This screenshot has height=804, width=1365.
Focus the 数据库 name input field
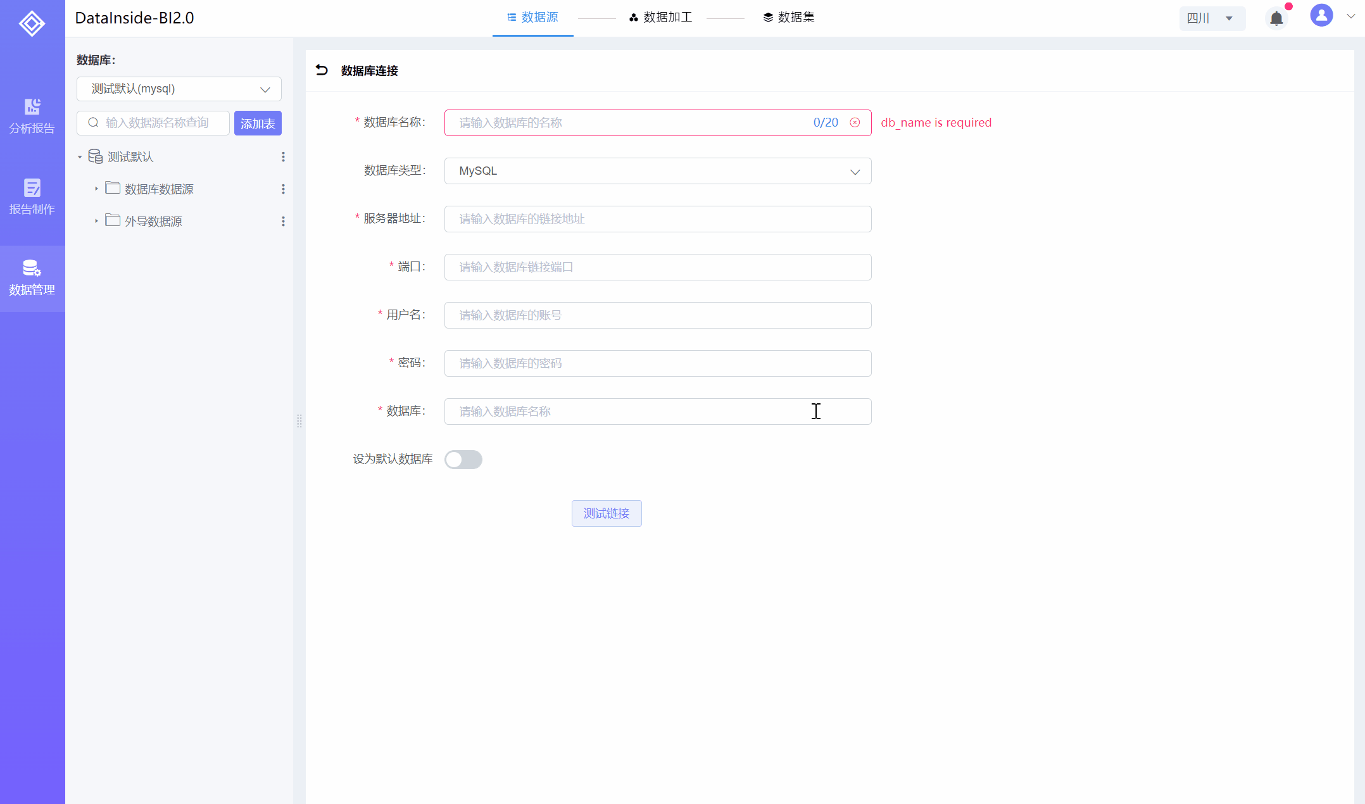click(658, 411)
